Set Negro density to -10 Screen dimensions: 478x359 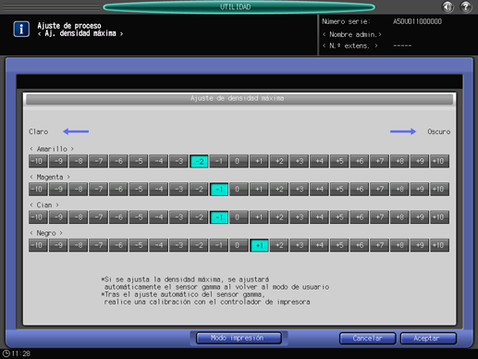tap(38, 245)
